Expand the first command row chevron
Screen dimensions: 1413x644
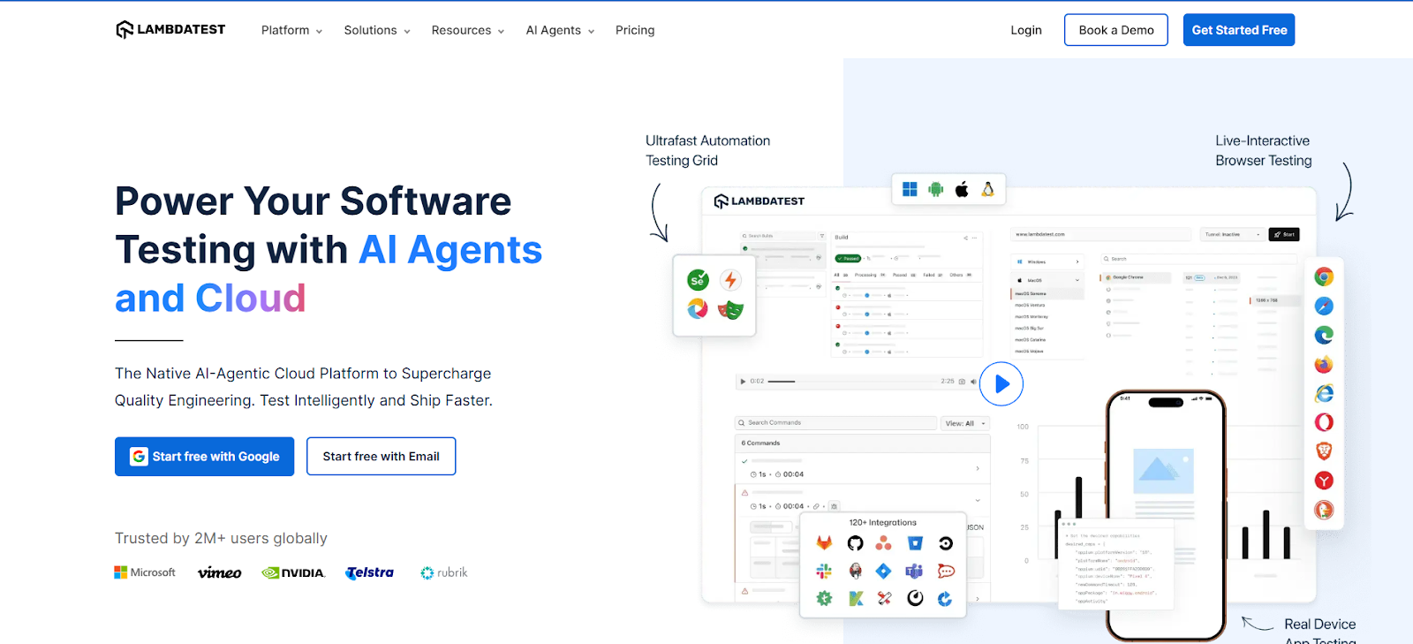978,468
